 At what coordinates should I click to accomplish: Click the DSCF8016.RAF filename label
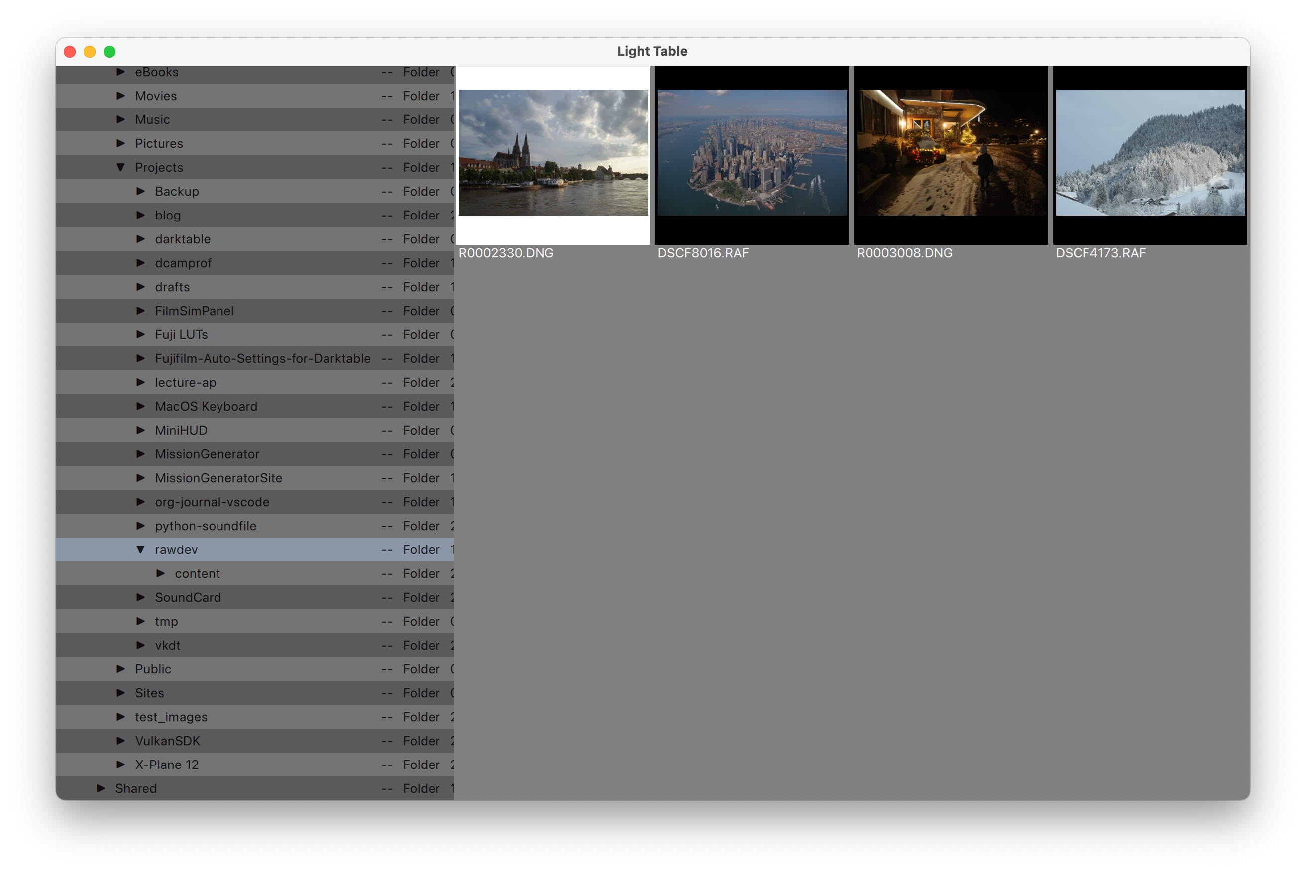tap(703, 253)
